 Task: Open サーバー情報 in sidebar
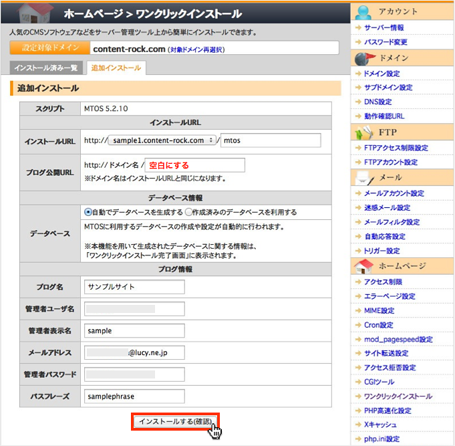[x=384, y=27]
